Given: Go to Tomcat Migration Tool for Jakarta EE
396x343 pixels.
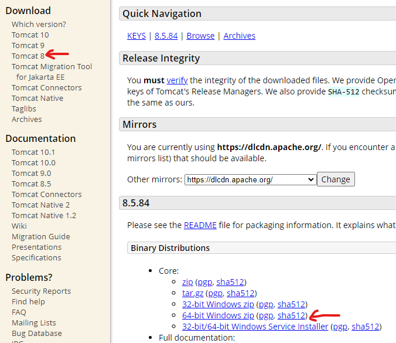Looking at the screenshot, I should click(52, 66).
